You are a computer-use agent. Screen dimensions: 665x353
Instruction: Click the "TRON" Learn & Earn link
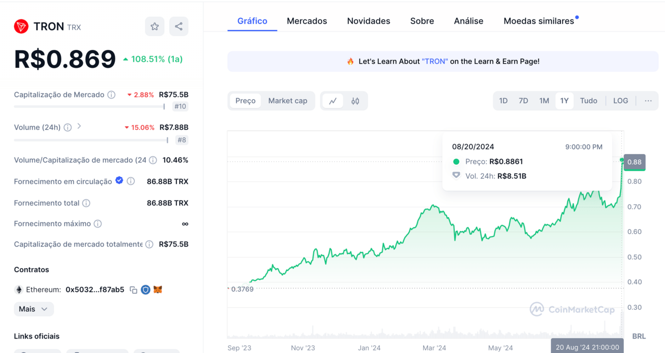(x=434, y=62)
